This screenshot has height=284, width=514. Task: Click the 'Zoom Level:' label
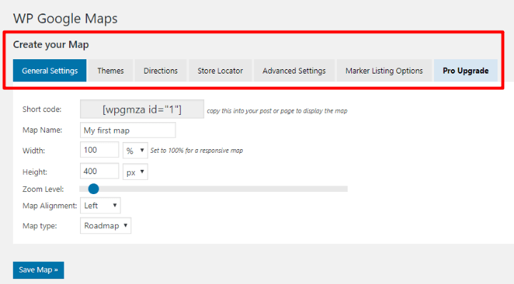43,189
